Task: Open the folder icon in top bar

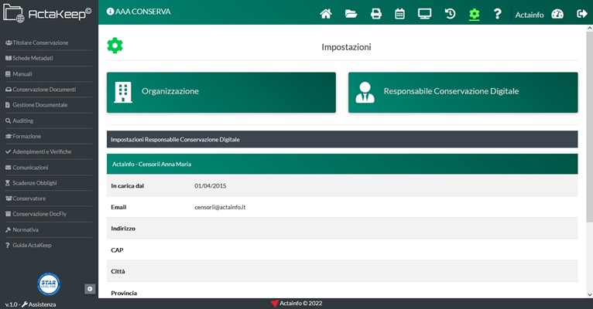Action: 351,13
